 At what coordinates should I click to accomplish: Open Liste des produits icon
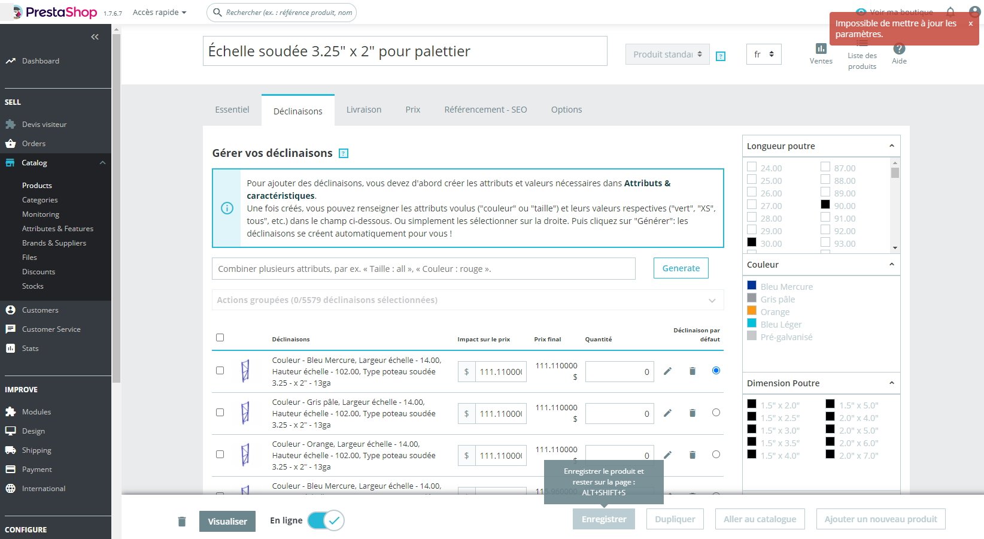(x=862, y=44)
